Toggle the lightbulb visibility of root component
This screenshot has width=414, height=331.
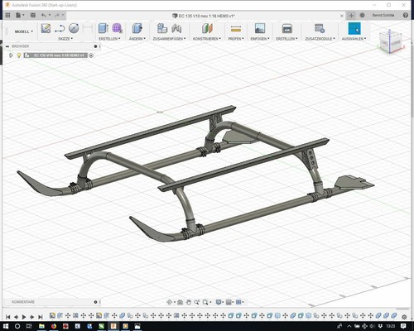[x=19, y=55]
